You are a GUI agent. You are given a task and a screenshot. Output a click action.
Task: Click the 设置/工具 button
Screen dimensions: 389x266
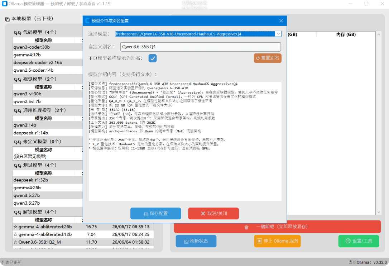pyautogui.click(x=359, y=241)
